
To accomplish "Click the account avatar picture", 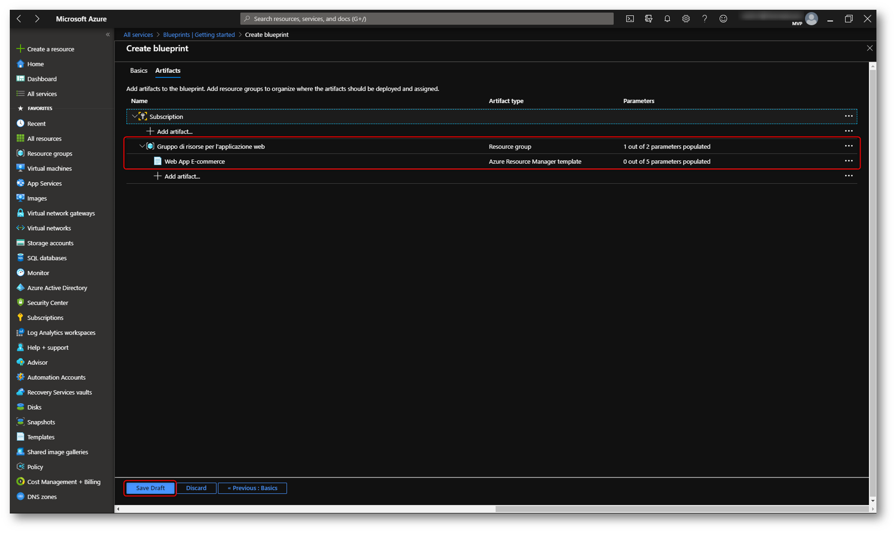I will click(812, 19).
